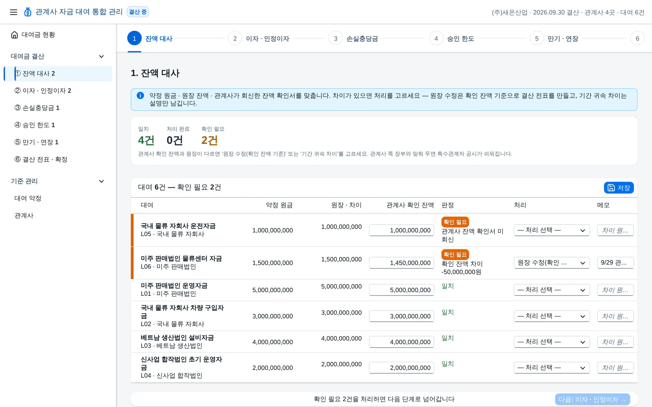Open 관계사 under 기준 관리
The width and height of the screenshot is (652, 407).
58,216
